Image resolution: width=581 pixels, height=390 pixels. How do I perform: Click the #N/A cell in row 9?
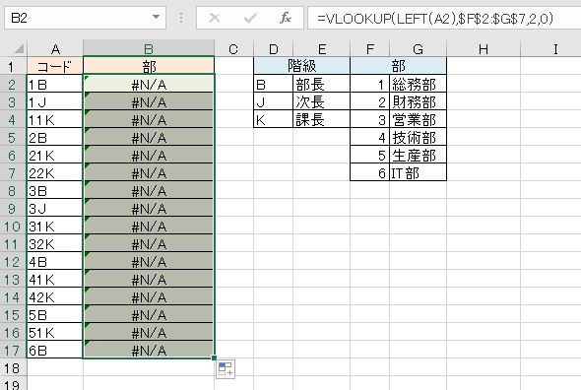pyautogui.click(x=149, y=209)
